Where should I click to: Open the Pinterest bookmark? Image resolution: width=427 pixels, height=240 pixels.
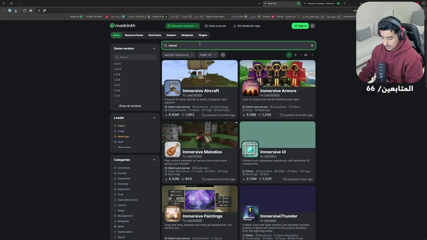coord(268,16)
